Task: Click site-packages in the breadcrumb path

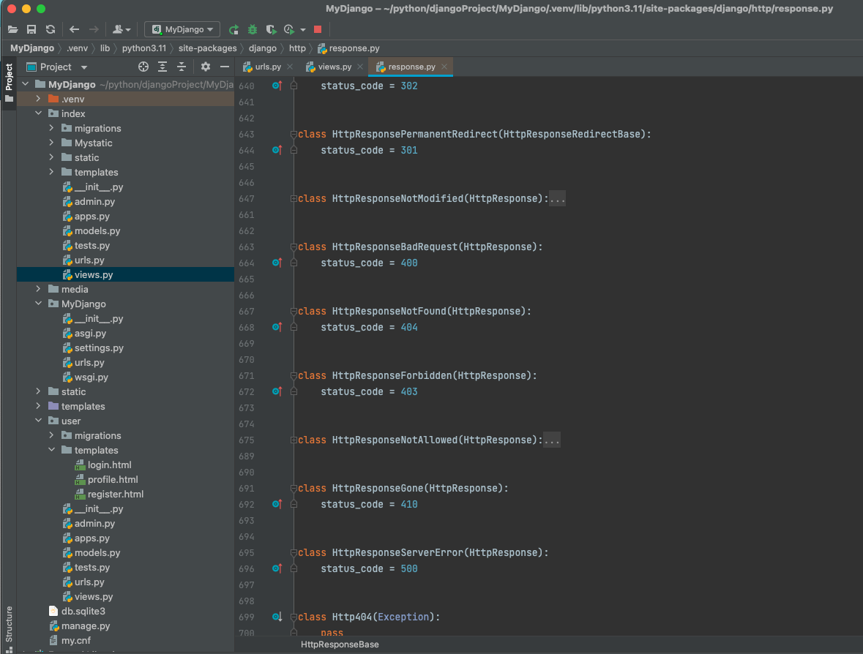Action: point(207,48)
